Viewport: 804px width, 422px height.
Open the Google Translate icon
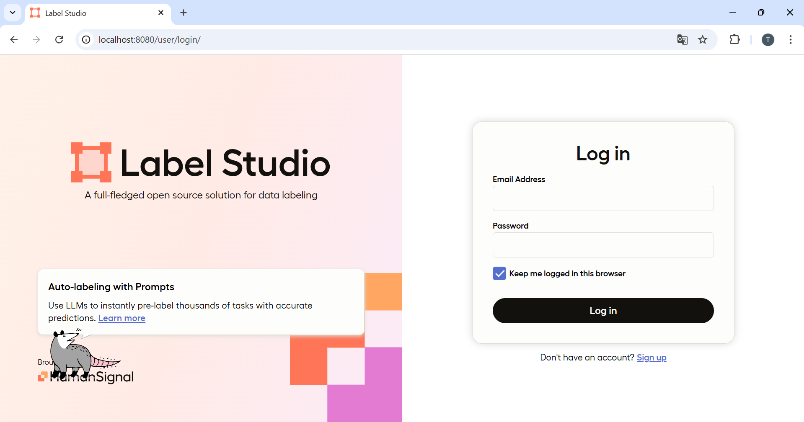[682, 39]
